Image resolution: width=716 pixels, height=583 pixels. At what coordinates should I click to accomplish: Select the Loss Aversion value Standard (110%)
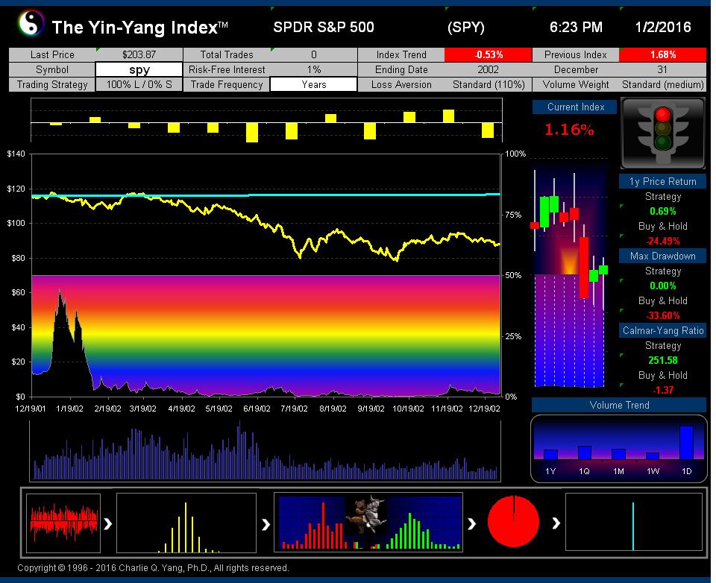click(x=488, y=84)
